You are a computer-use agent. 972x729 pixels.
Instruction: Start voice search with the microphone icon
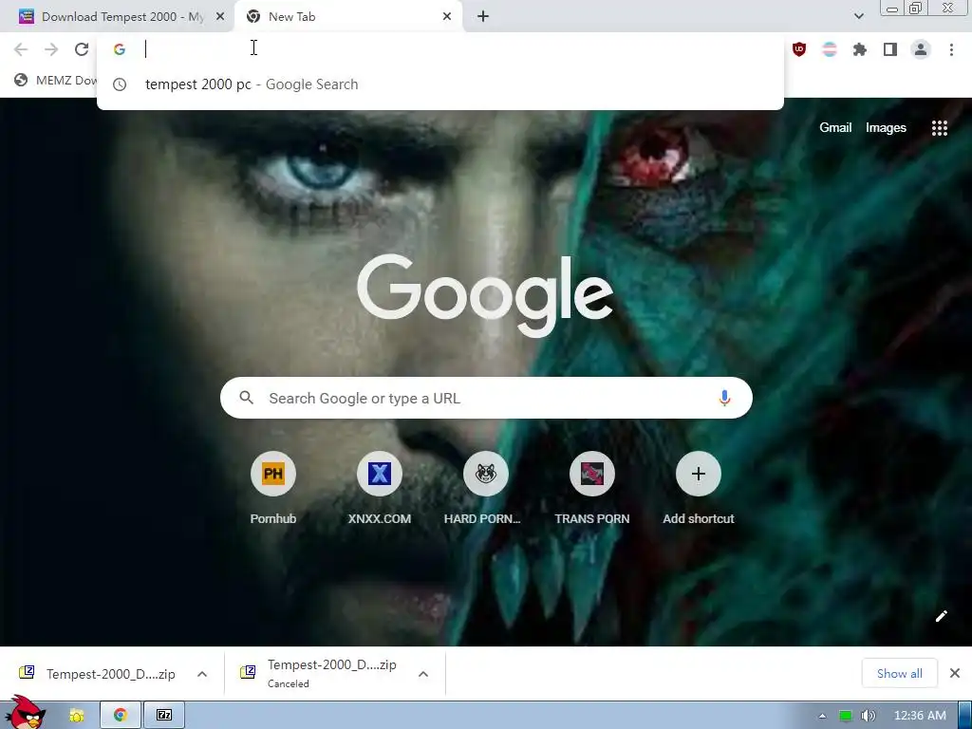724,398
